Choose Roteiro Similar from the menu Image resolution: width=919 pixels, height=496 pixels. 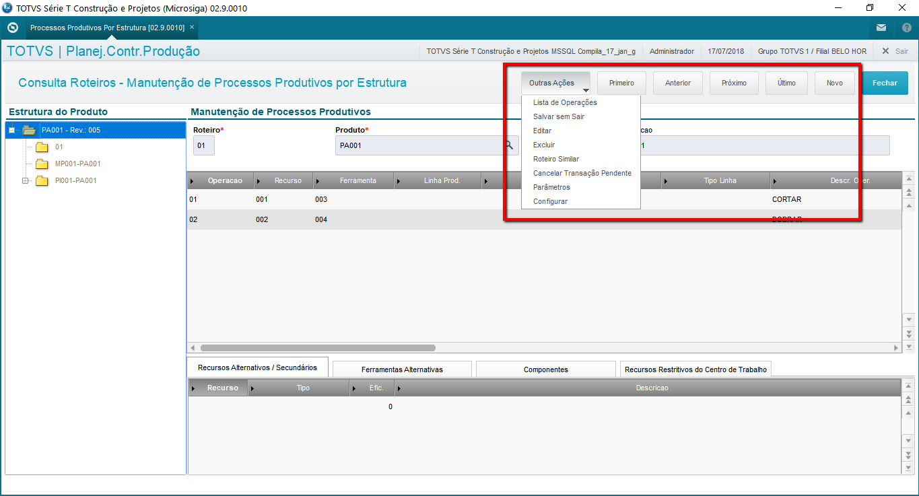556,159
